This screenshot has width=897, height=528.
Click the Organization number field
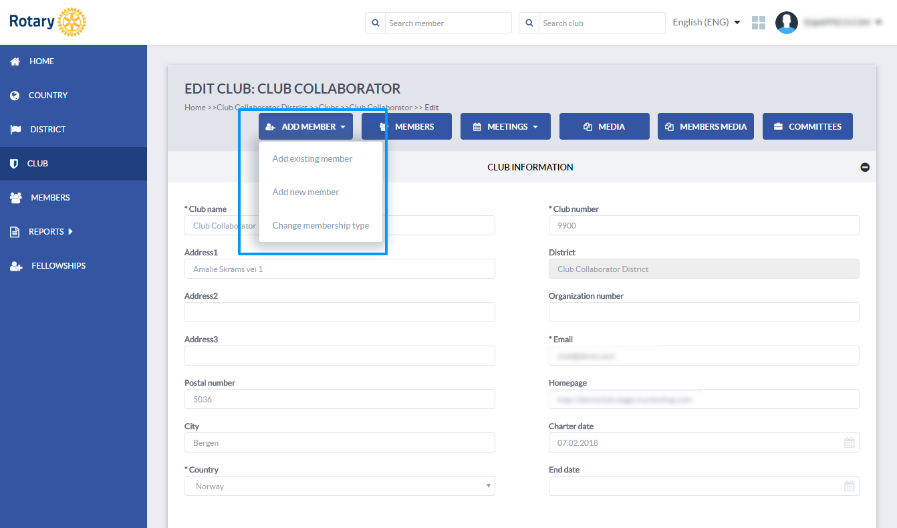click(x=704, y=312)
